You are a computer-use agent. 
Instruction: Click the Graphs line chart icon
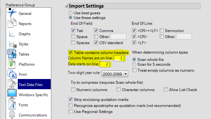point(12,34)
